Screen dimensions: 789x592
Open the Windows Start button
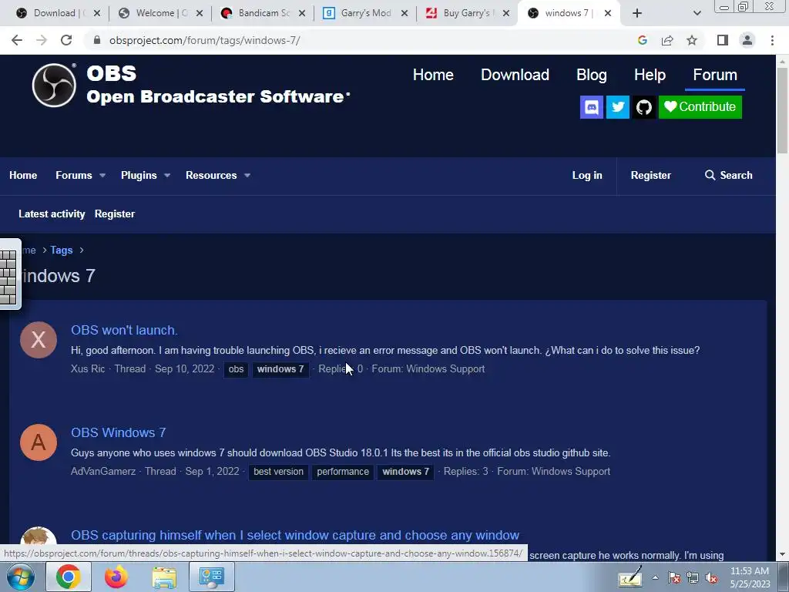(x=21, y=577)
